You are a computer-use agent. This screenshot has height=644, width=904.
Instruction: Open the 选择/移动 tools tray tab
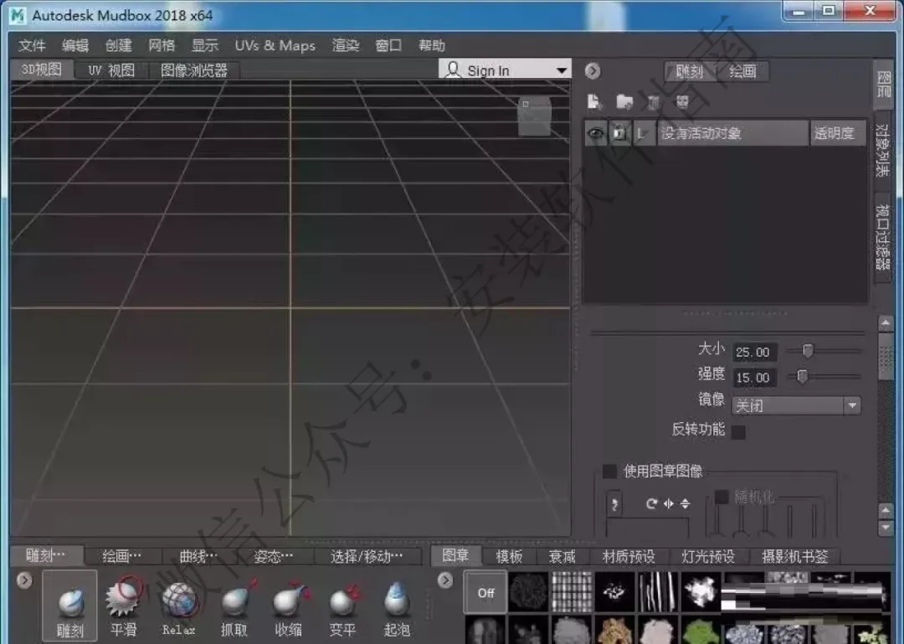pos(367,556)
